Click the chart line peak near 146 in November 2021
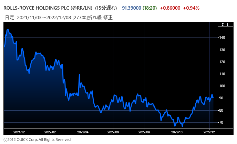Image resolution: width=237 pixels, height=144 pixels. [x=8, y=30]
